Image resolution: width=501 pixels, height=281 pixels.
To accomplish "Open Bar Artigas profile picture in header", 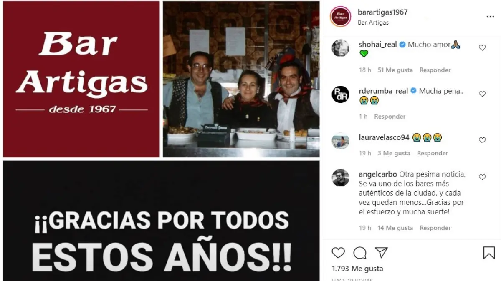I will [x=340, y=17].
